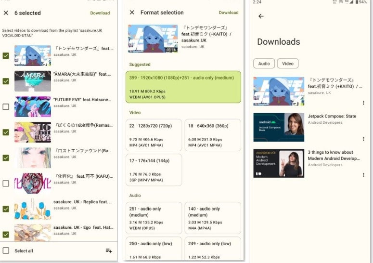Open more options for the トンデモワンダーズ download
The height and width of the screenshot is (263, 373).
point(363,103)
